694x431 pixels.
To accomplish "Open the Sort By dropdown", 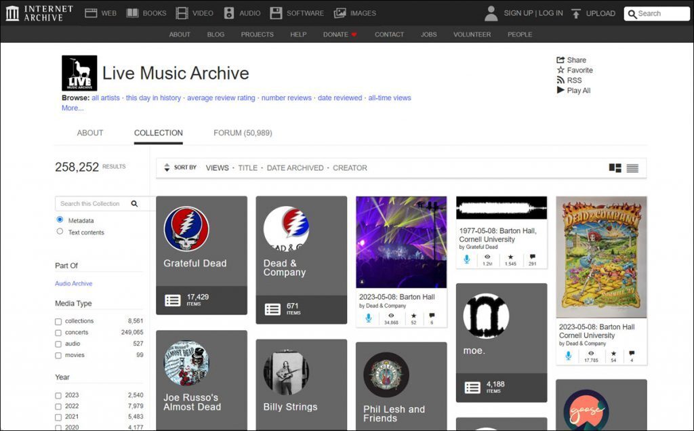I will click(x=180, y=167).
